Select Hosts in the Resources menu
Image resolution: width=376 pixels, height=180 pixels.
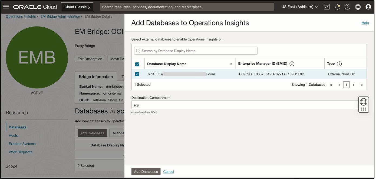click(x=13, y=135)
